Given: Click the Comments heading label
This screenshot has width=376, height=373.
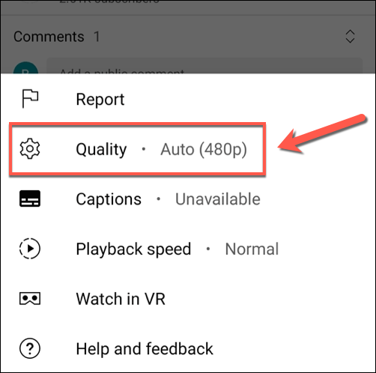Looking at the screenshot, I should [49, 37].
